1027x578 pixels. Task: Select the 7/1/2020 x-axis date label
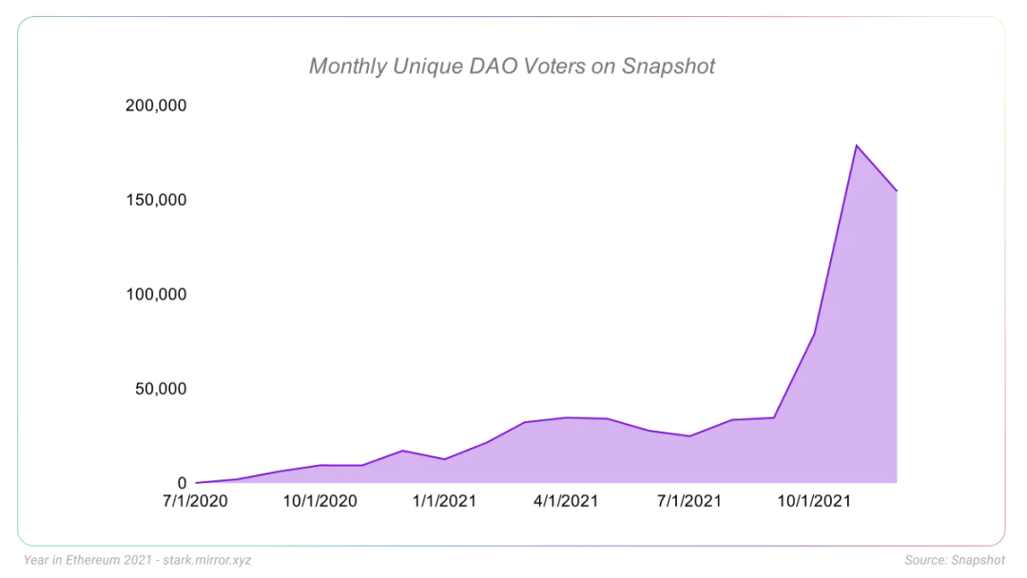coord(195,501)
